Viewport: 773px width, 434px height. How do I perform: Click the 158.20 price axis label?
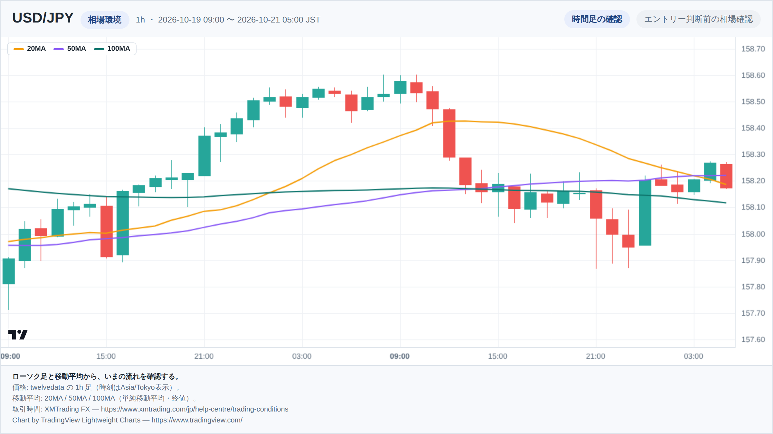753,181
